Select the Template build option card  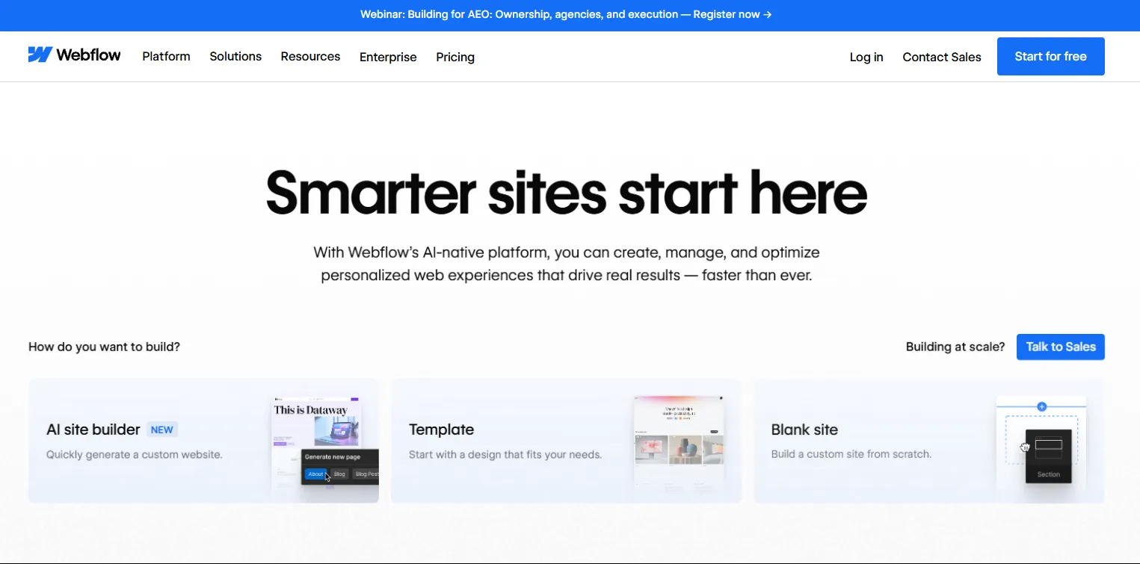[x=508, y=441]
